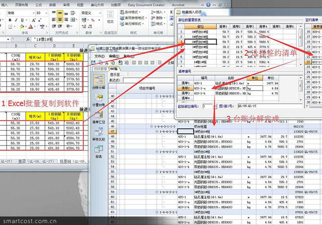Apply underline in Excel ribbon

(22, 20)
